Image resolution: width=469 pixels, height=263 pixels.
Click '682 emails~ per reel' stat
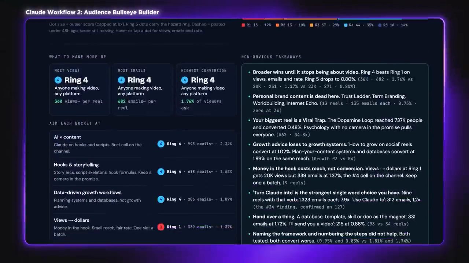coord(137,104)
